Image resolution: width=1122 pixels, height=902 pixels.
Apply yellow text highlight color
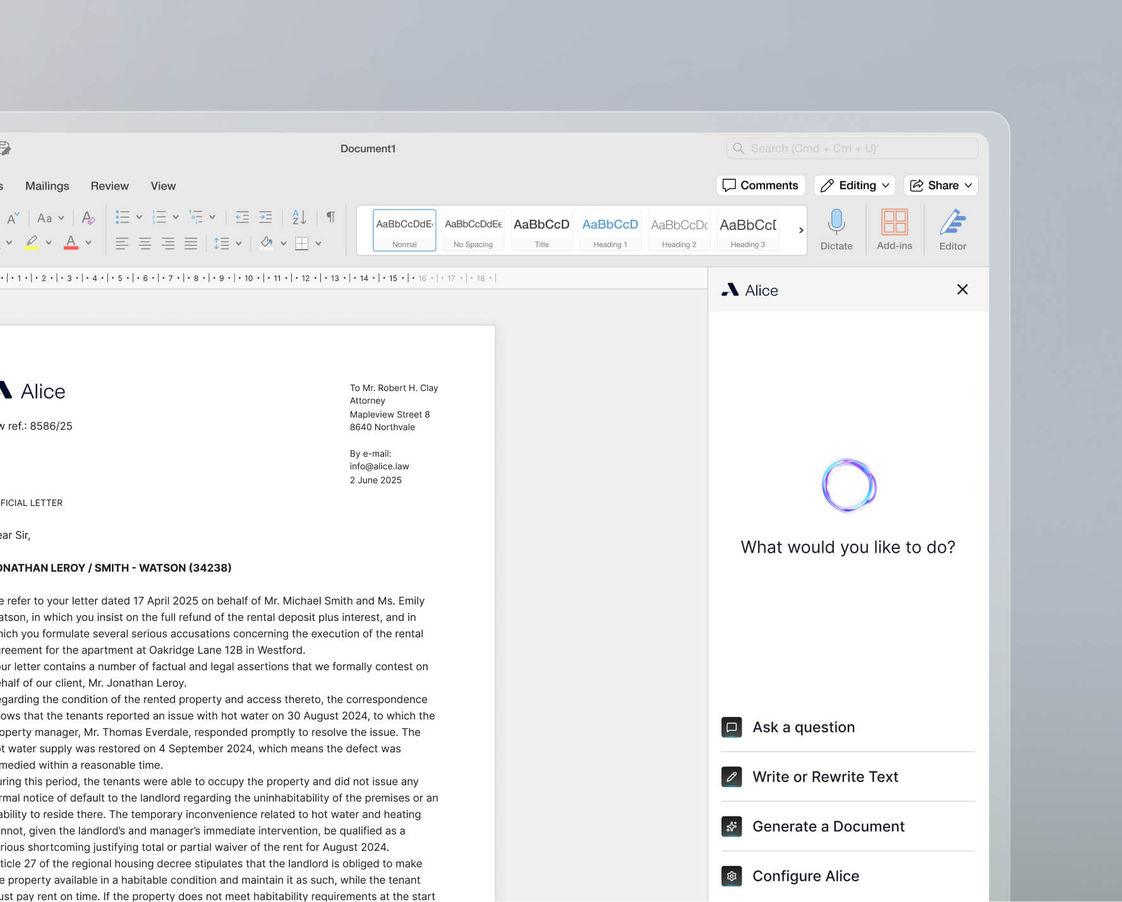(32, 243)
